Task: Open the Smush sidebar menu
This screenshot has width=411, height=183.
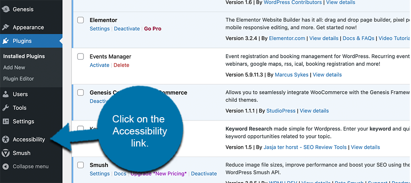Action: (x=22, y=153)
